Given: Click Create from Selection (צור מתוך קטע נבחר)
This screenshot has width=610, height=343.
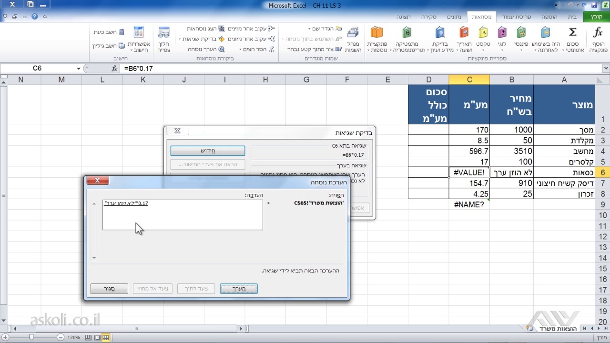Looking at the screenshot, I should 315,49.
